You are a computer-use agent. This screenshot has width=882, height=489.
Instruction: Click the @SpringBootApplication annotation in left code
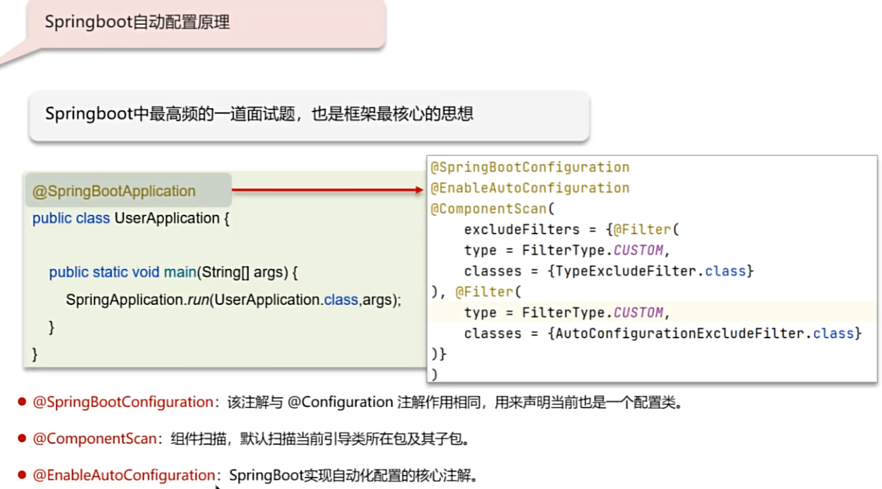(114, 191)
